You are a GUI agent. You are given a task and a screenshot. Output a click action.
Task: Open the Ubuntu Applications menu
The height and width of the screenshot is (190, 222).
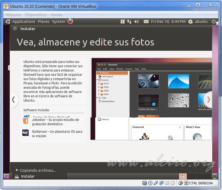24,21
